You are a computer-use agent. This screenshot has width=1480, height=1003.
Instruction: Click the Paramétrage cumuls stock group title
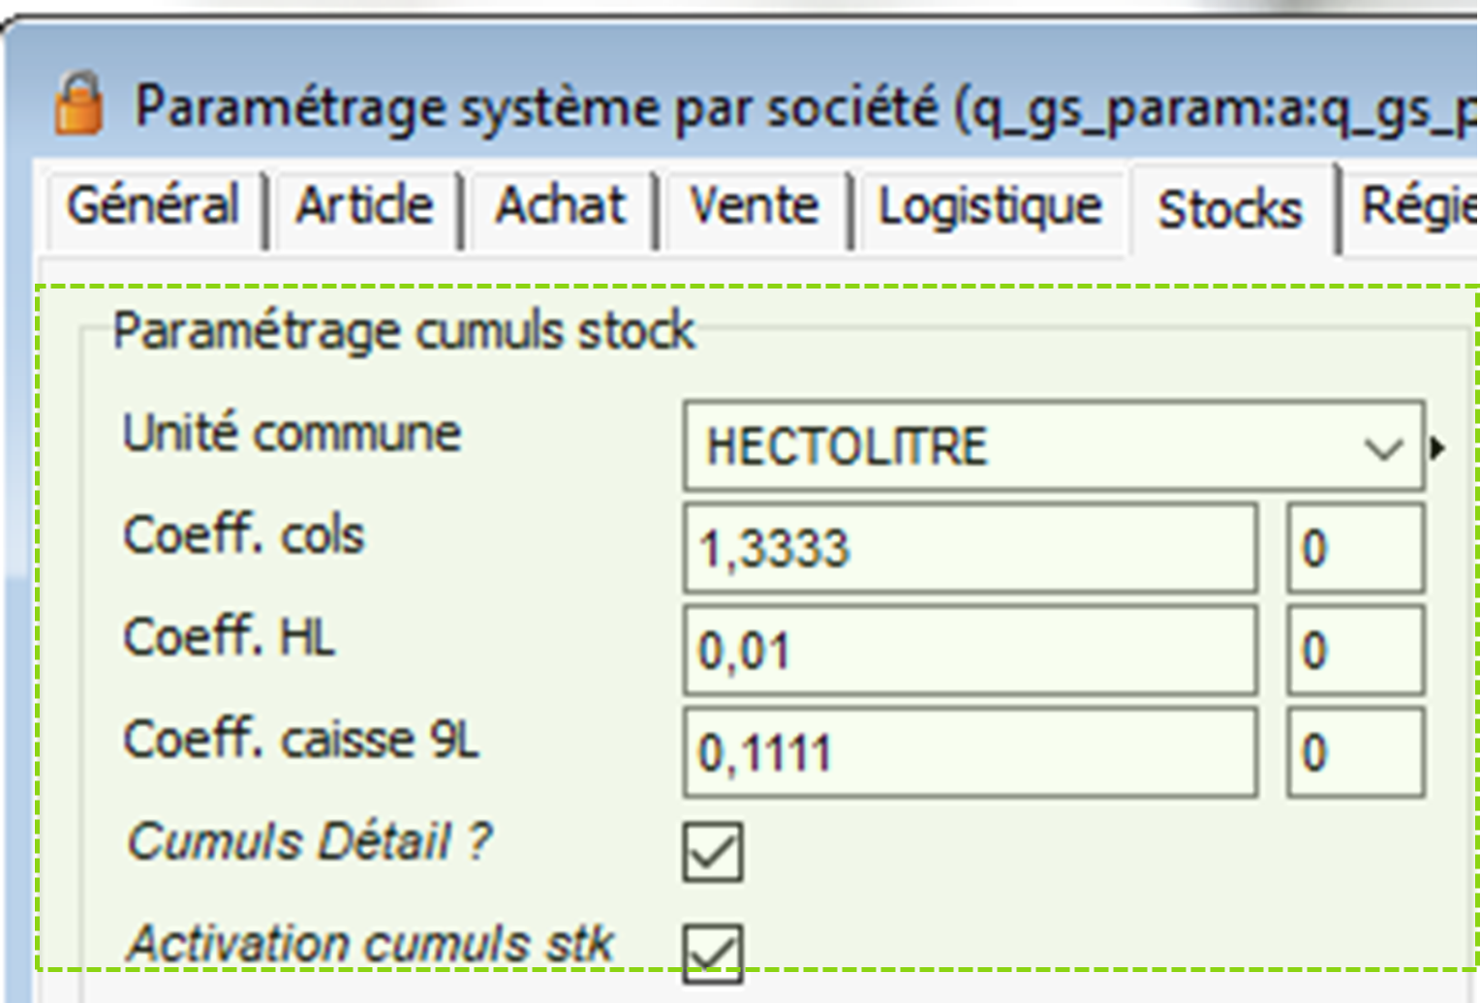tap(404, 332)
